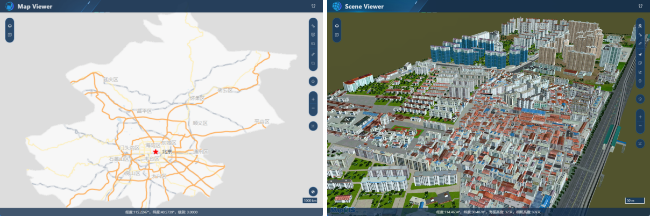
Task: Click the Map Viewer home button
Action: pyautogui.click(x=313, y=81)
